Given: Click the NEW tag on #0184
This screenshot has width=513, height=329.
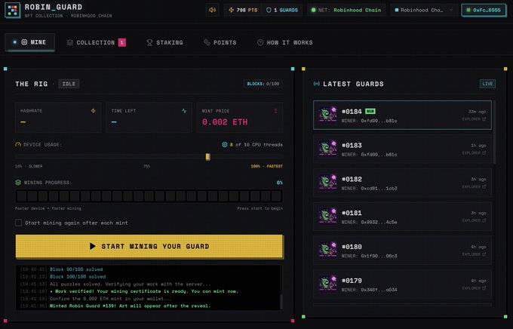Looking at the screenshot, I should [370, 112].
